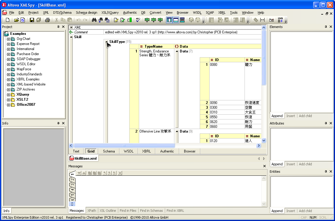
Task: Click the DB query toolbar icon
Action: (182, 20)
